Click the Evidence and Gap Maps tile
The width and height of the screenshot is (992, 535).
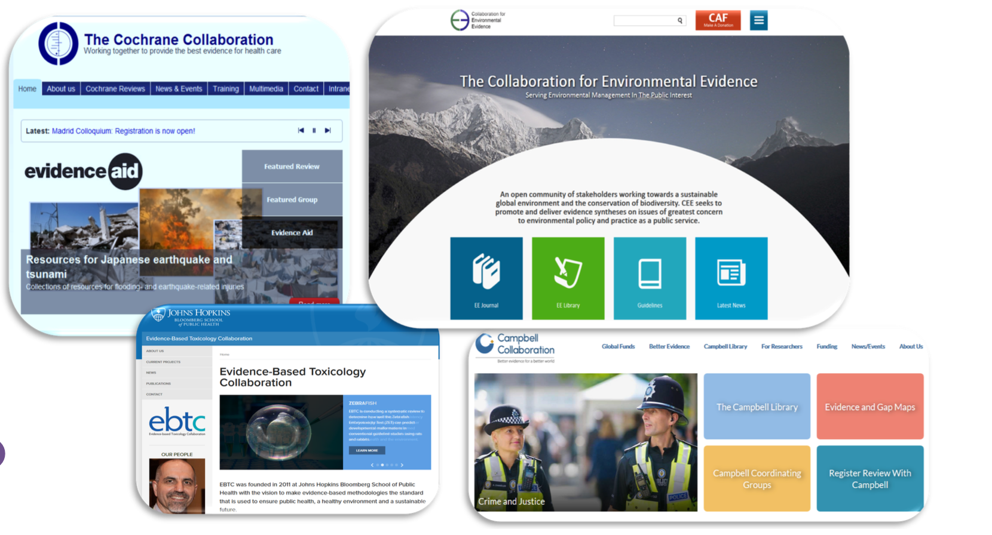point(869,407)
